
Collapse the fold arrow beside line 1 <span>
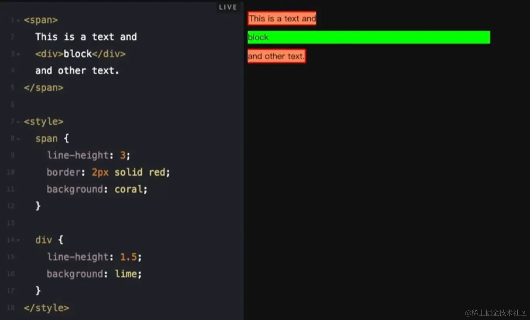tap(18, 20)
